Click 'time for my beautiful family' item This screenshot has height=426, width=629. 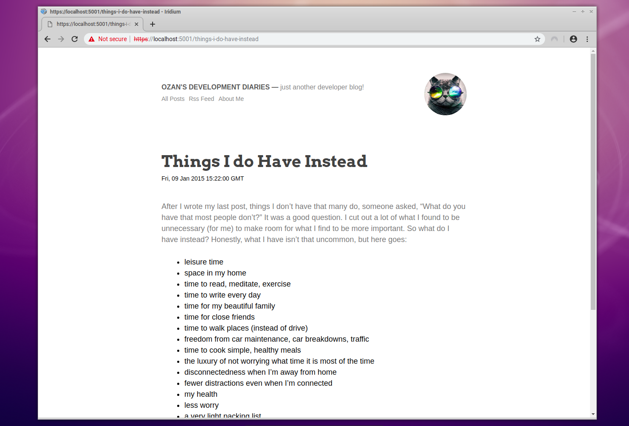tap(230, 306)
